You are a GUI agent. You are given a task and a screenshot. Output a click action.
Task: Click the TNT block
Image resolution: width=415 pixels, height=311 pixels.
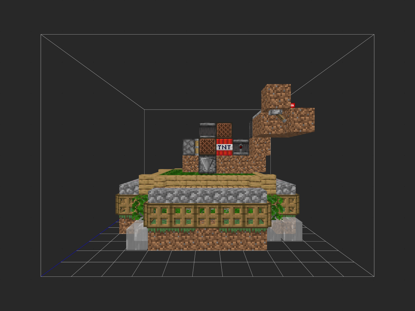click(x=224, y=147)
